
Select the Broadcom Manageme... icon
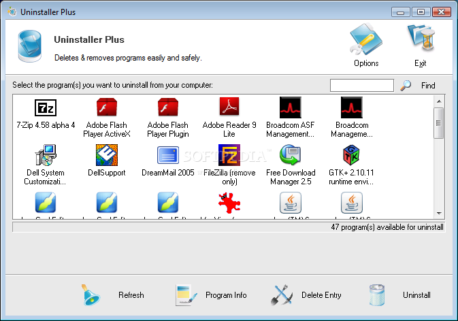352,107
